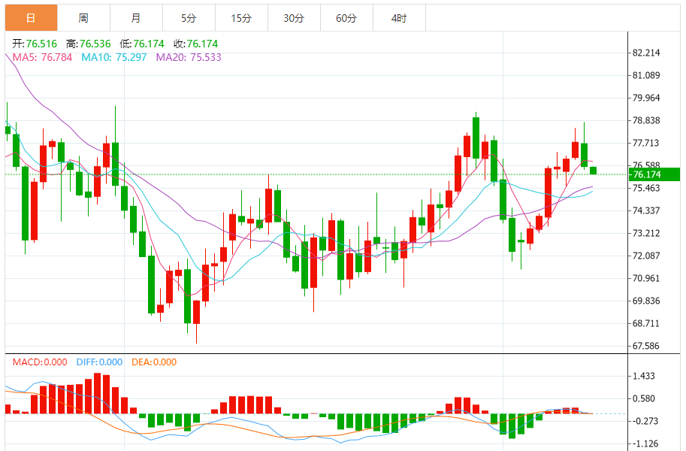
Task: Click the 75.463 price axis label
Action: pyautogui.click(x=646, y=188)
